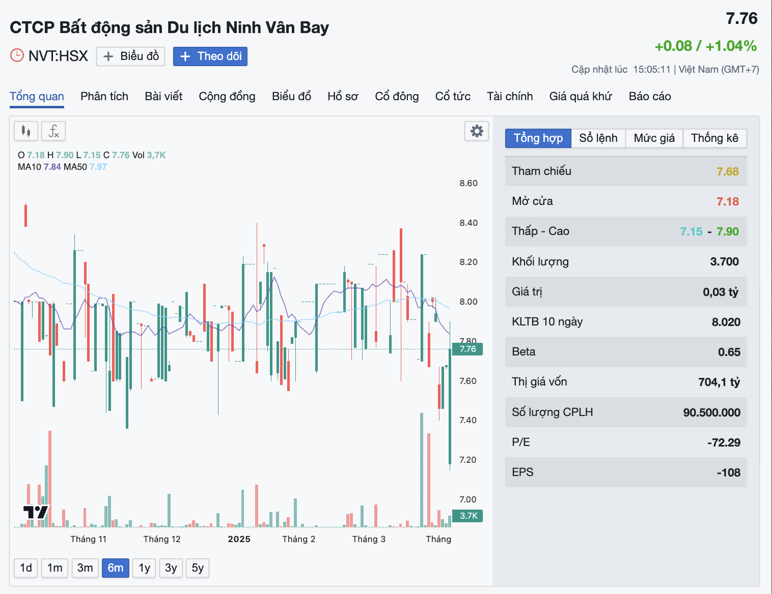Click the Tham chiếu value 7.68

pyautogui.click(x=728, y=171)
